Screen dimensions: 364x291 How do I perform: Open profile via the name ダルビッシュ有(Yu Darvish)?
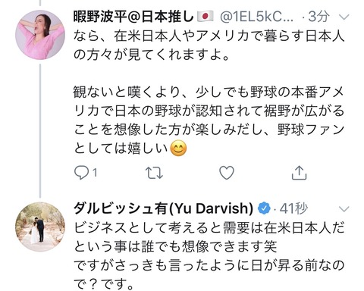pos(163,208)
